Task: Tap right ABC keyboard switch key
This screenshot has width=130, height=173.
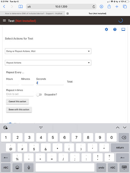Action: pyautogui.click(x=113, y=167)
